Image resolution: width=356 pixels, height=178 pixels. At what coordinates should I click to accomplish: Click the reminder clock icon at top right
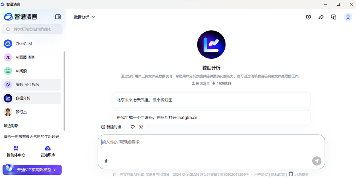coord(309,17)
